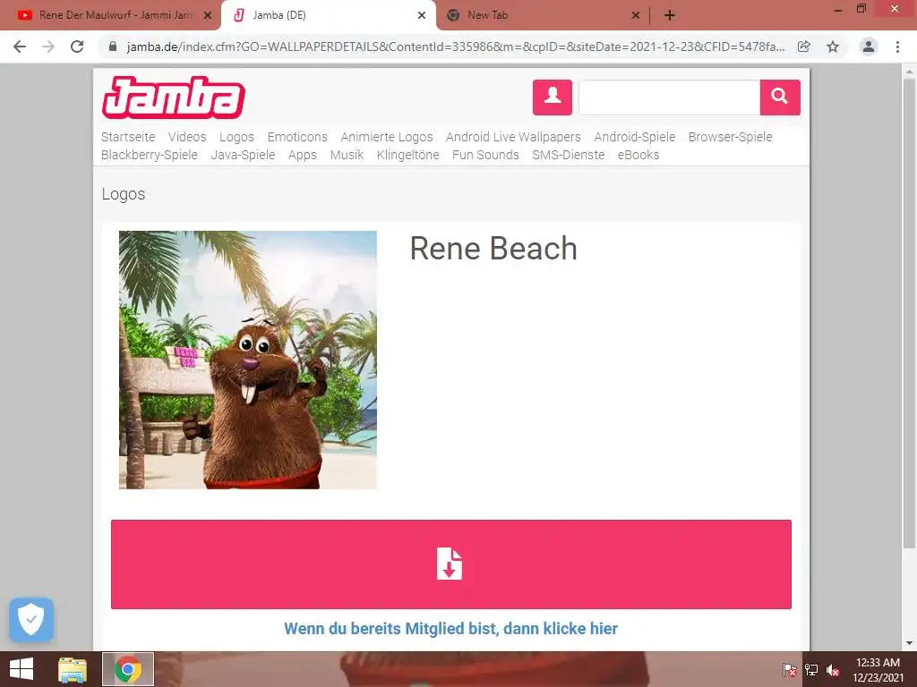
Task: Open File Explorer from the taskbar
Action: pyautogui.click(x=73, y=669)
